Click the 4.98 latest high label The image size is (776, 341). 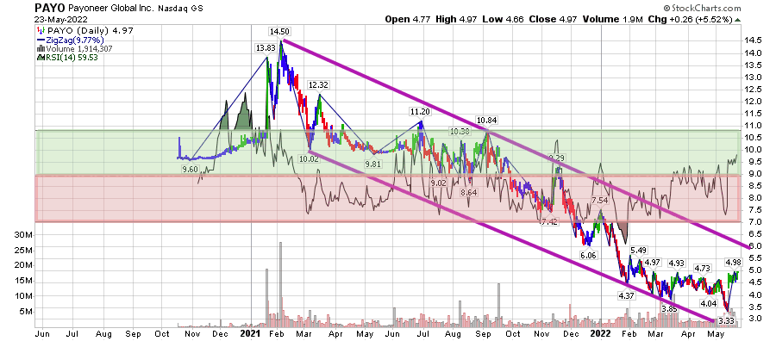pos(734,262)
